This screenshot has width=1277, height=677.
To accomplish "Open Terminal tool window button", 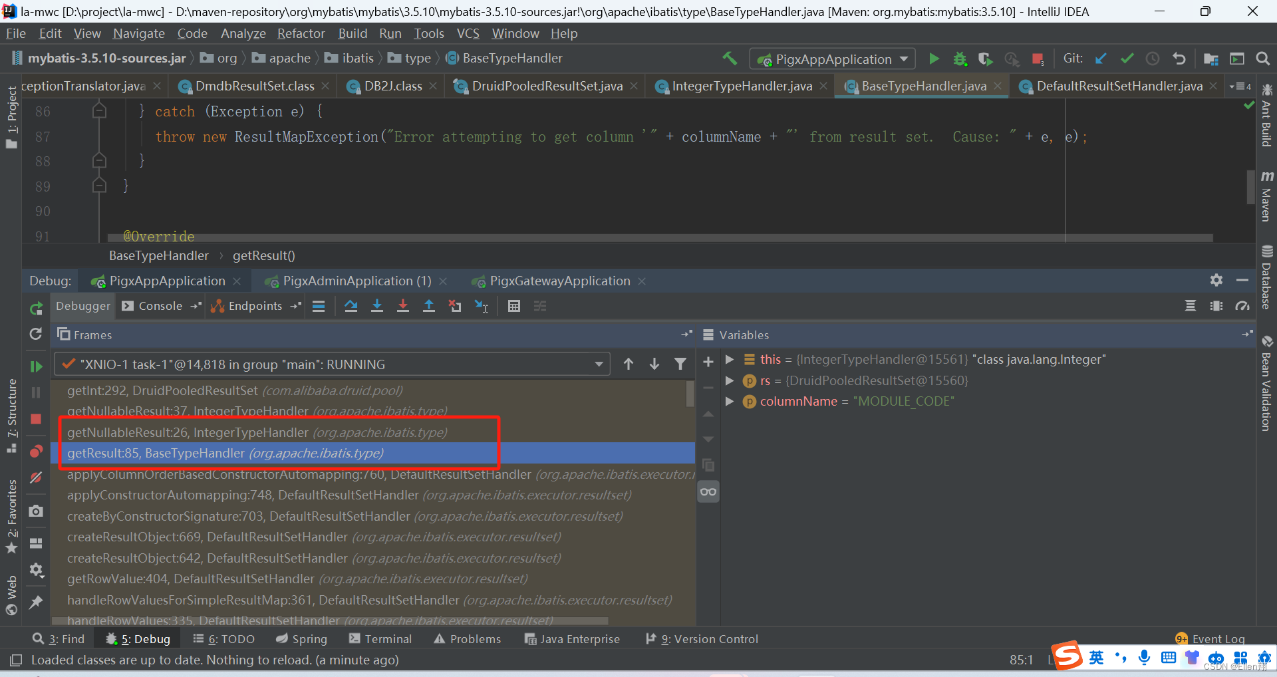I will coord(380,639).
